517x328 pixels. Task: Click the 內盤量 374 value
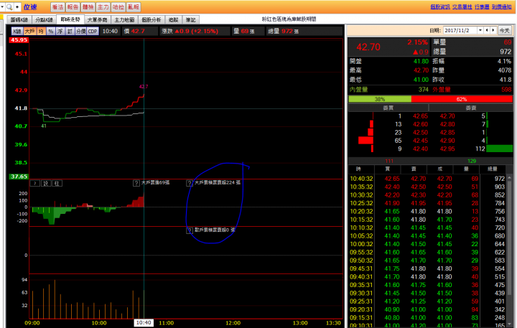[424, 89]
